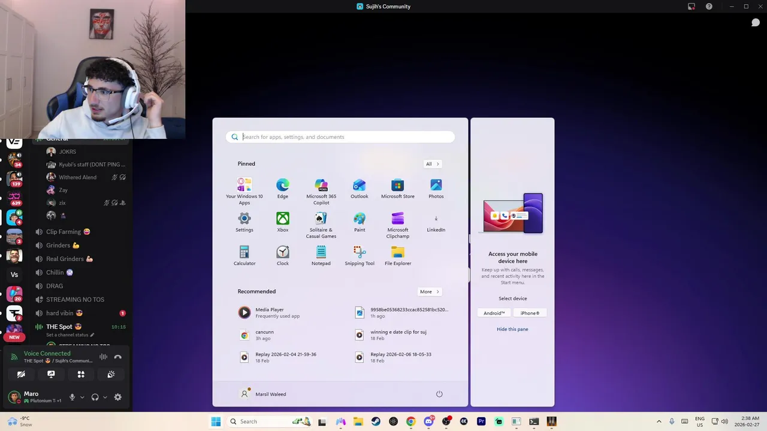
Task: Click the Start menu power button
Action: point(439,394)
